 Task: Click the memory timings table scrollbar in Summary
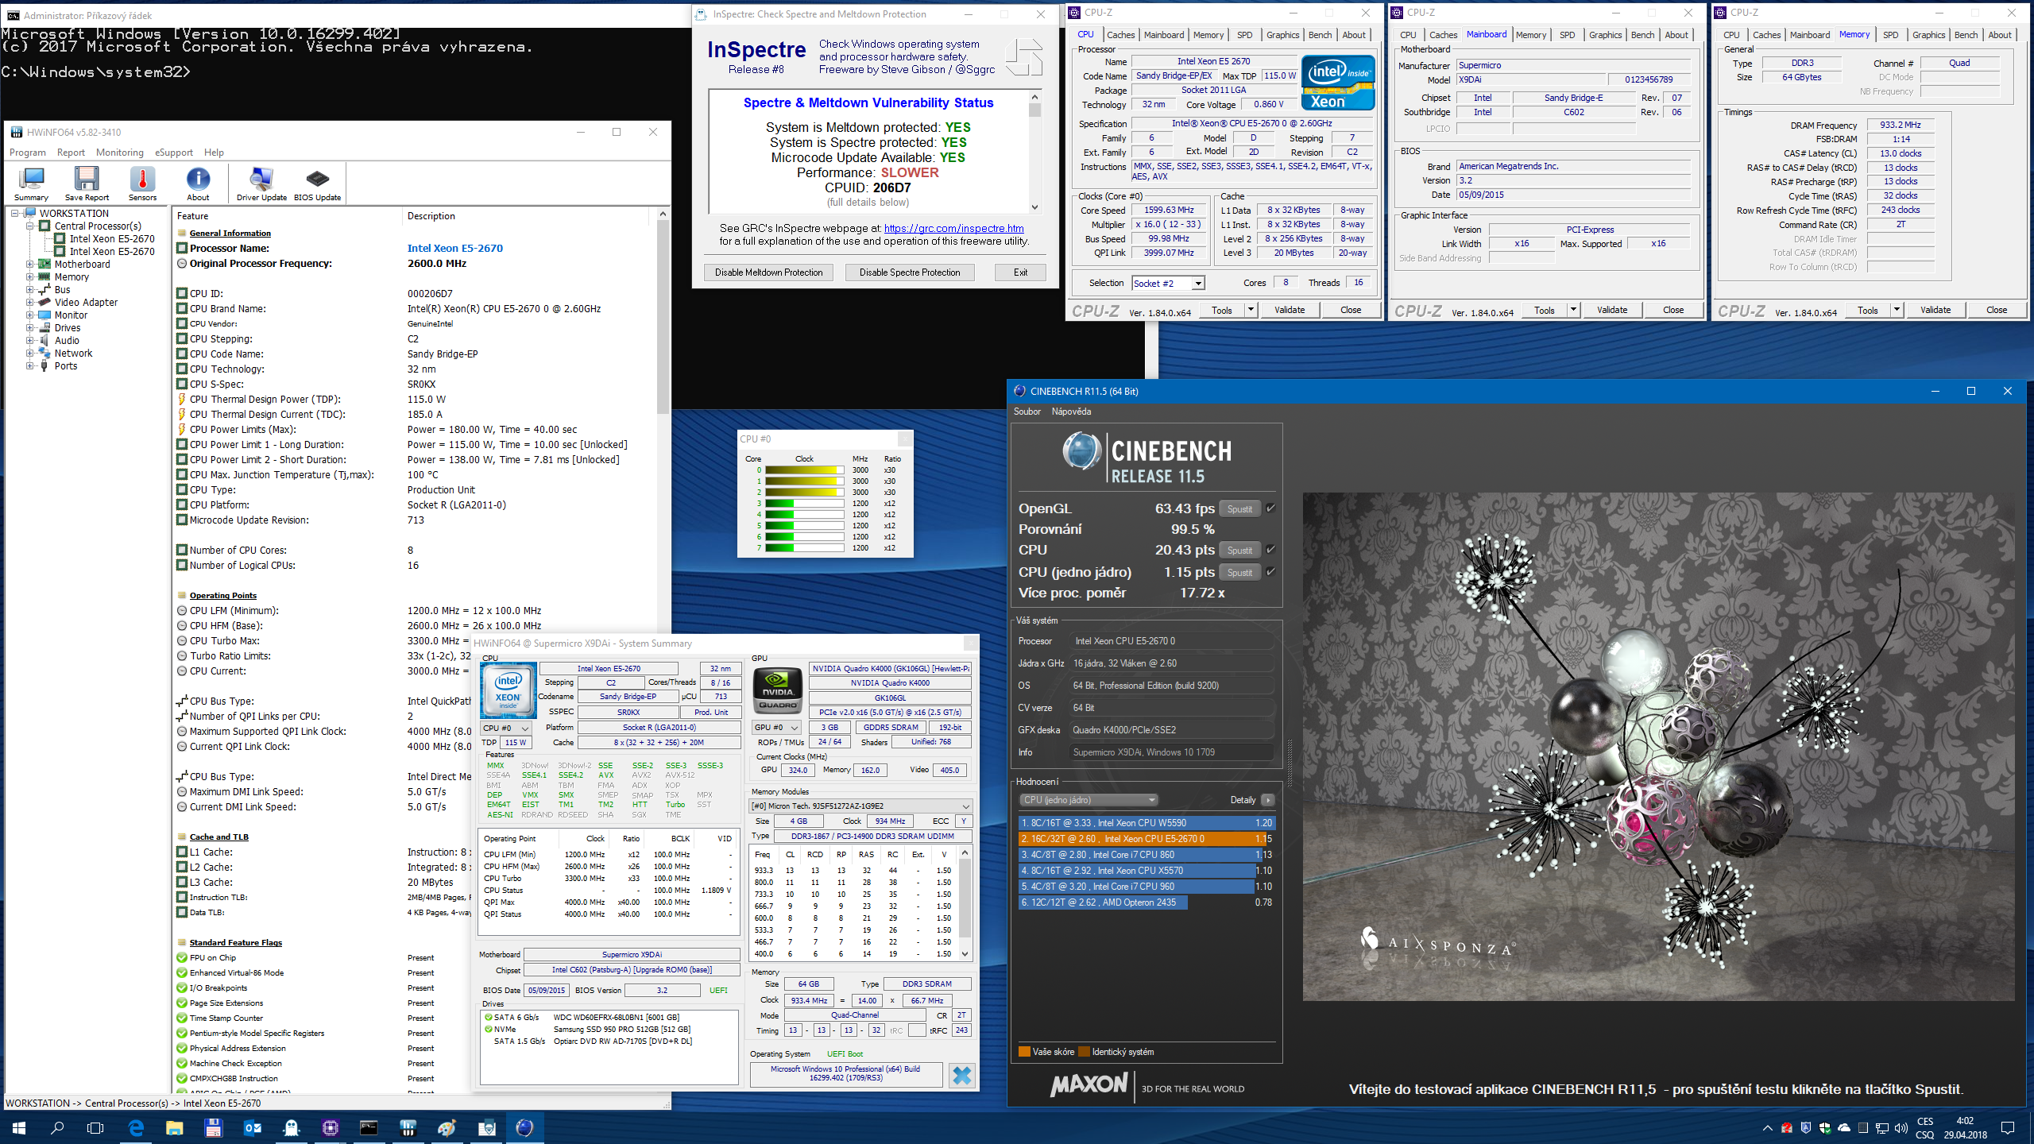click(965, 904)
